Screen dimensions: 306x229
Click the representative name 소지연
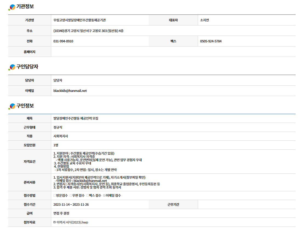(205, 20)
